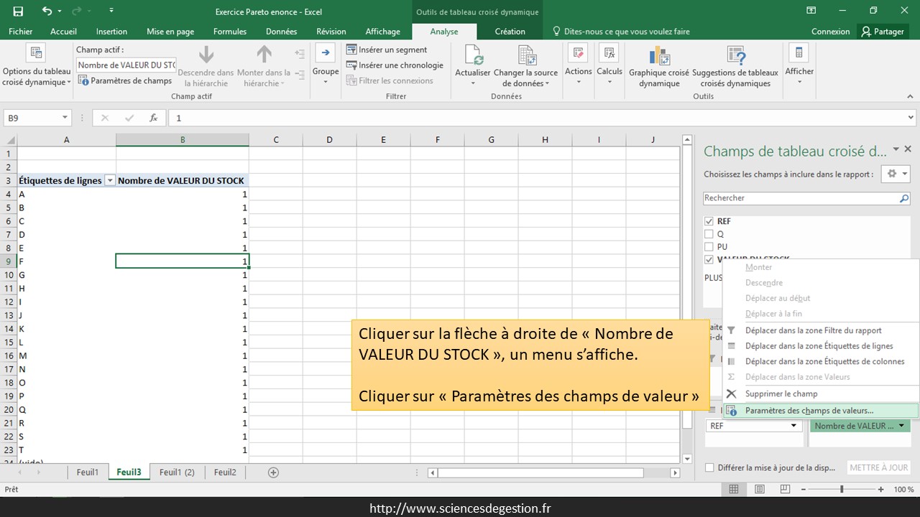Enable Différer la mise à jour checkbox

710,467
